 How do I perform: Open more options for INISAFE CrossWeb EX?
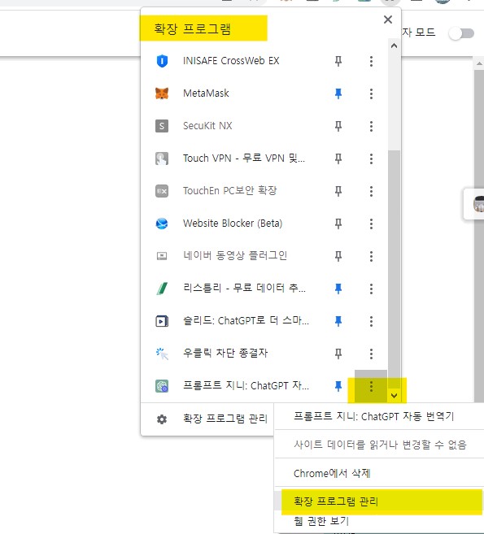coord(371,61)
